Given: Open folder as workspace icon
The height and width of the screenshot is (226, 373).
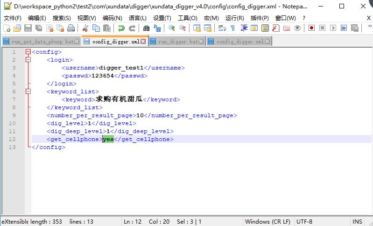Looking at the screenshot, I should click(x=287, y=28).
